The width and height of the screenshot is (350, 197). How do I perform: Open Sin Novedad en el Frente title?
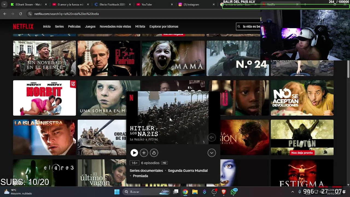(x=45, y=58)
